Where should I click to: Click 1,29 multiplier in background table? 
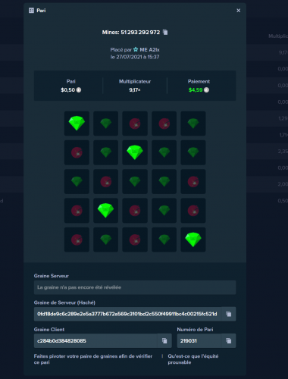[283, 118]
